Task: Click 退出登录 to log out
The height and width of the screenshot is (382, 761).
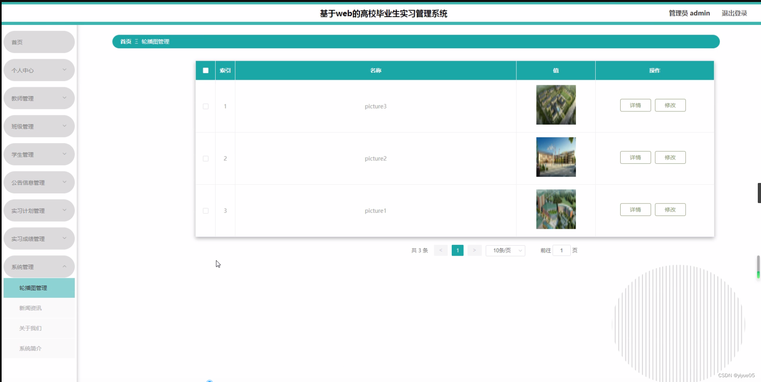Action: tap(734, 13)
